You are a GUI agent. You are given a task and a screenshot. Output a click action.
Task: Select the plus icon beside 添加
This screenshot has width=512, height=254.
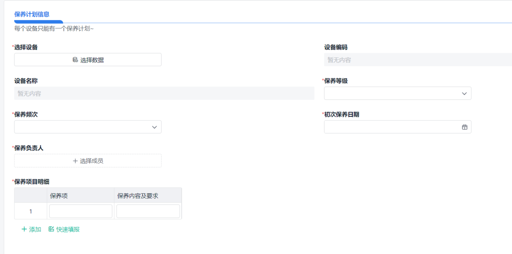pos(24,229)
